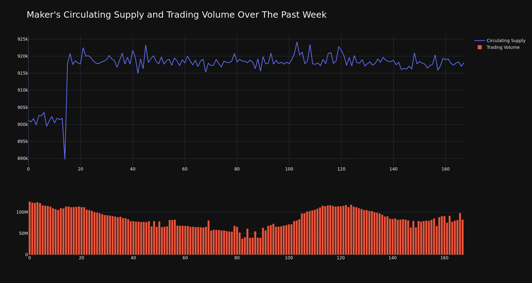Click the 50M volume axis label
The width and height of the screenshot is (532, 283).
point(23,233)
